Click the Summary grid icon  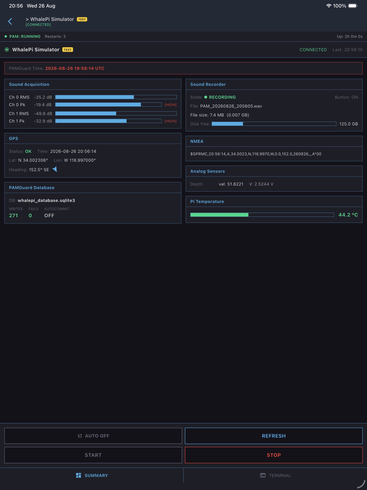(79, 475)
